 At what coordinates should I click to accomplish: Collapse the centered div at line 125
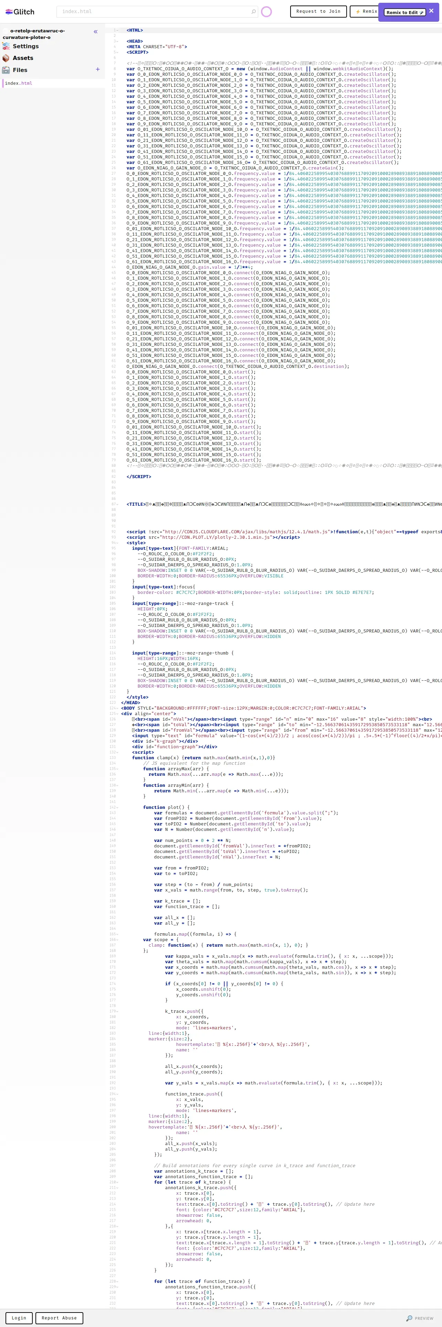tap(117, 714)
